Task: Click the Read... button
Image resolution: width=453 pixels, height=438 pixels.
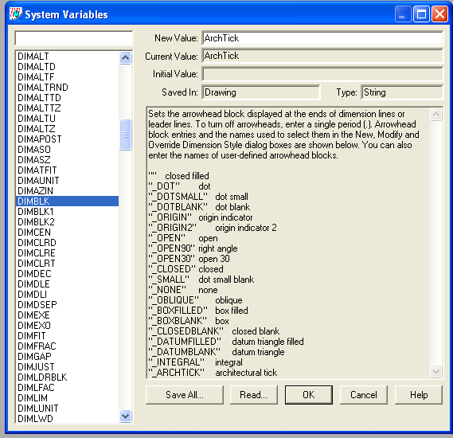Action: pos(254,395)
